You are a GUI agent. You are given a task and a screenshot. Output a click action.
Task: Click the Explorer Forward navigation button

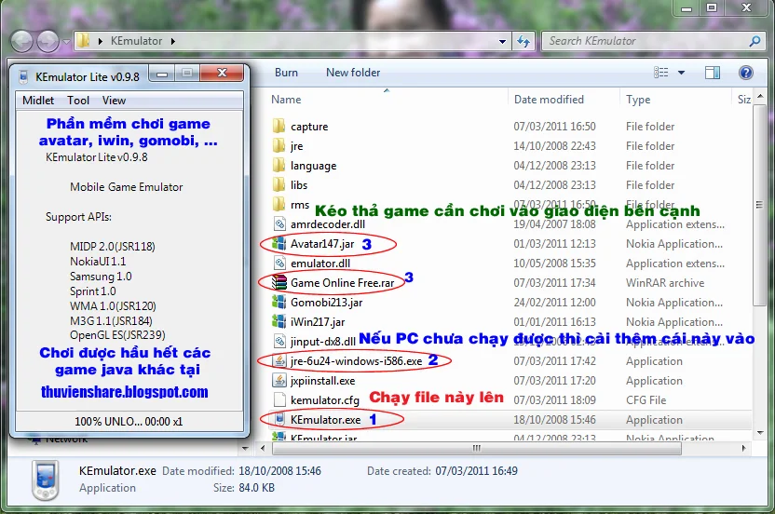click(x=48, y=41)
